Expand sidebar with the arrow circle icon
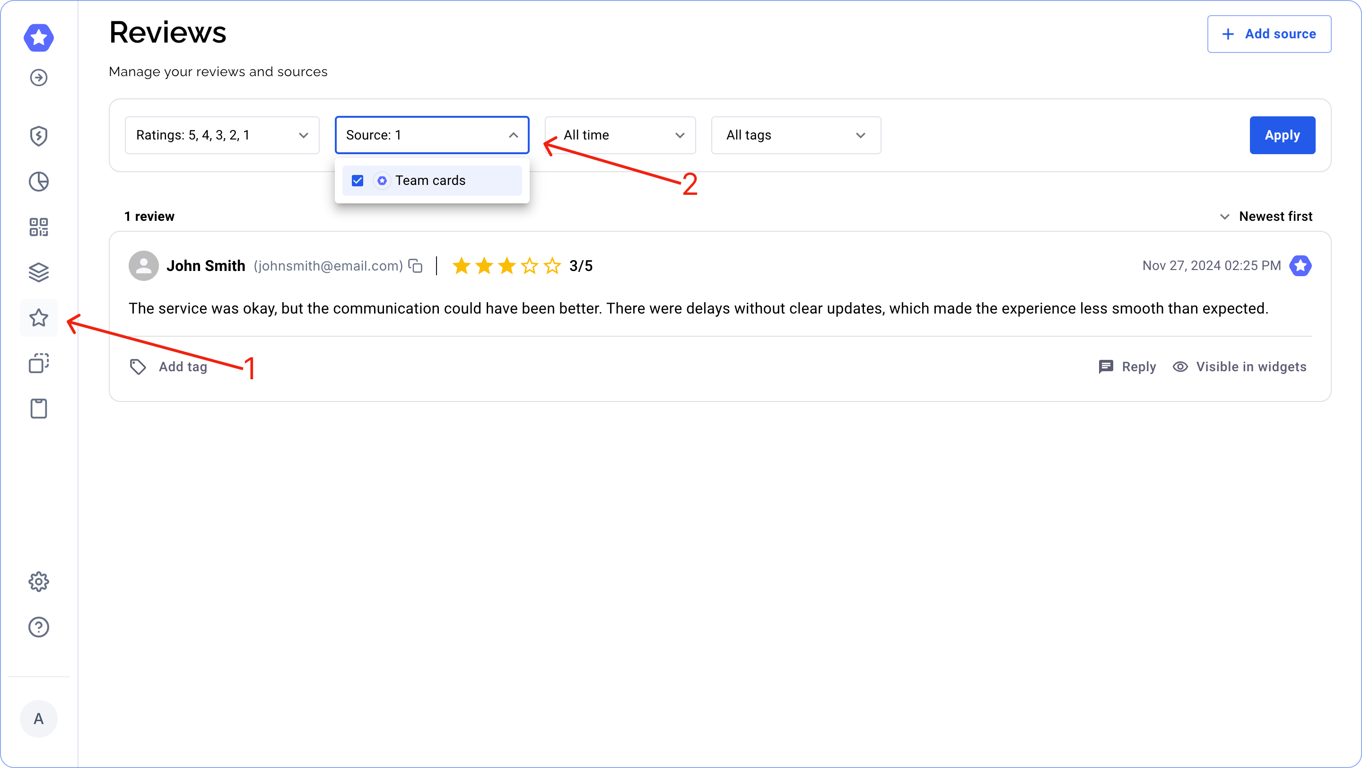 (x=39, y=78)
